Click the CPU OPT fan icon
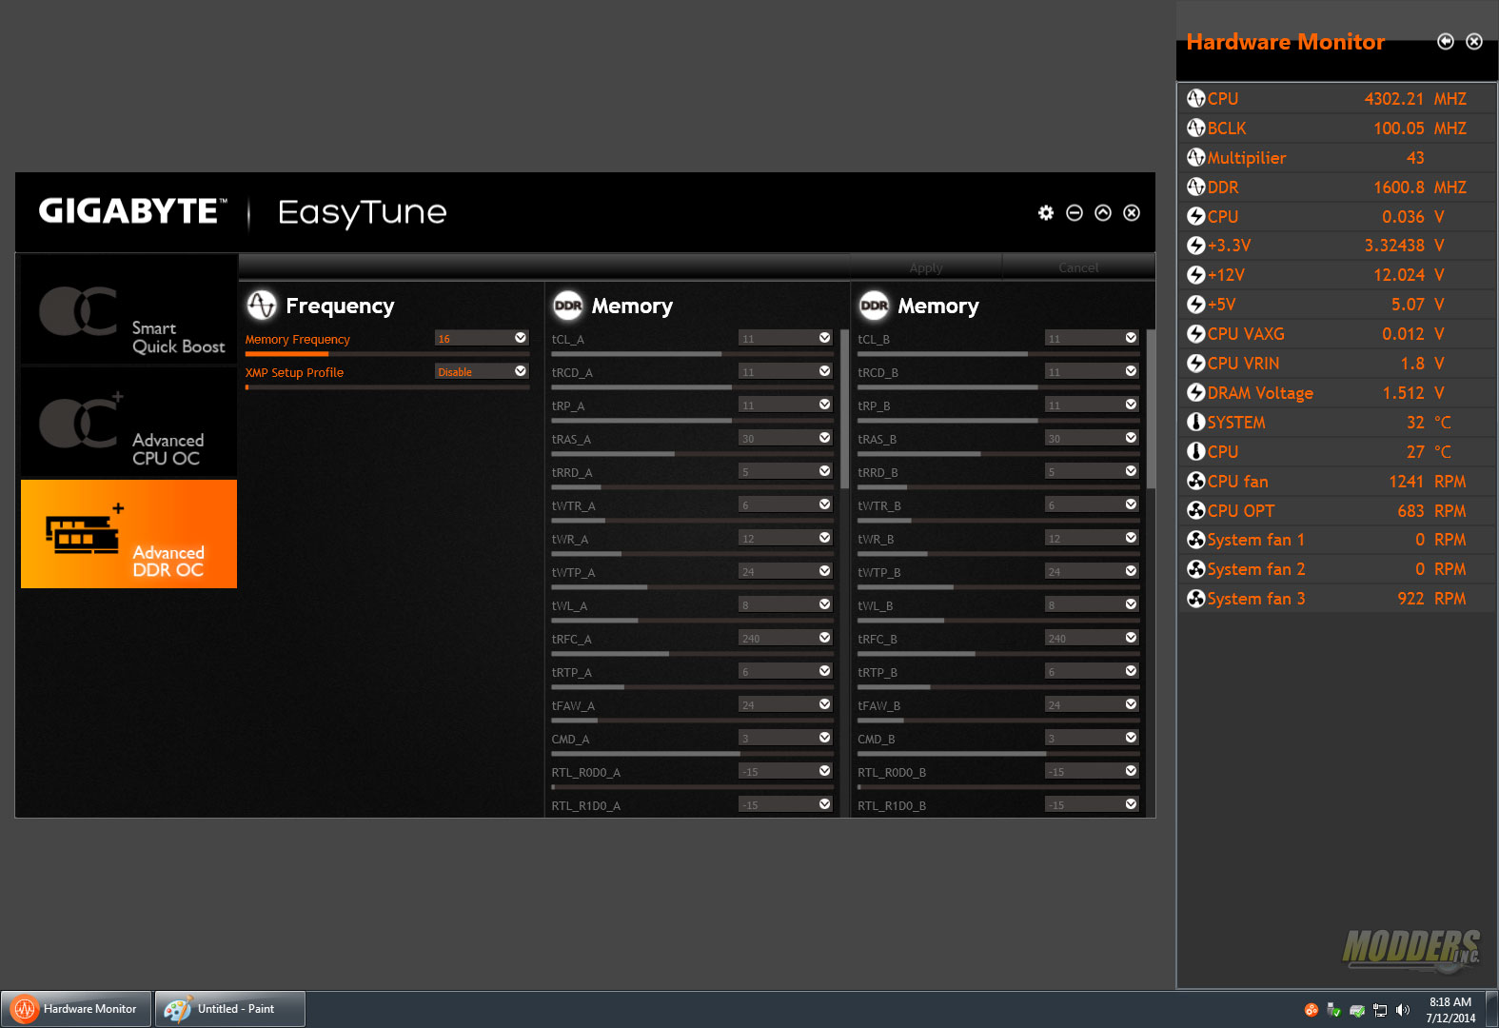1499x1028 pixels. click(1196, 510)
